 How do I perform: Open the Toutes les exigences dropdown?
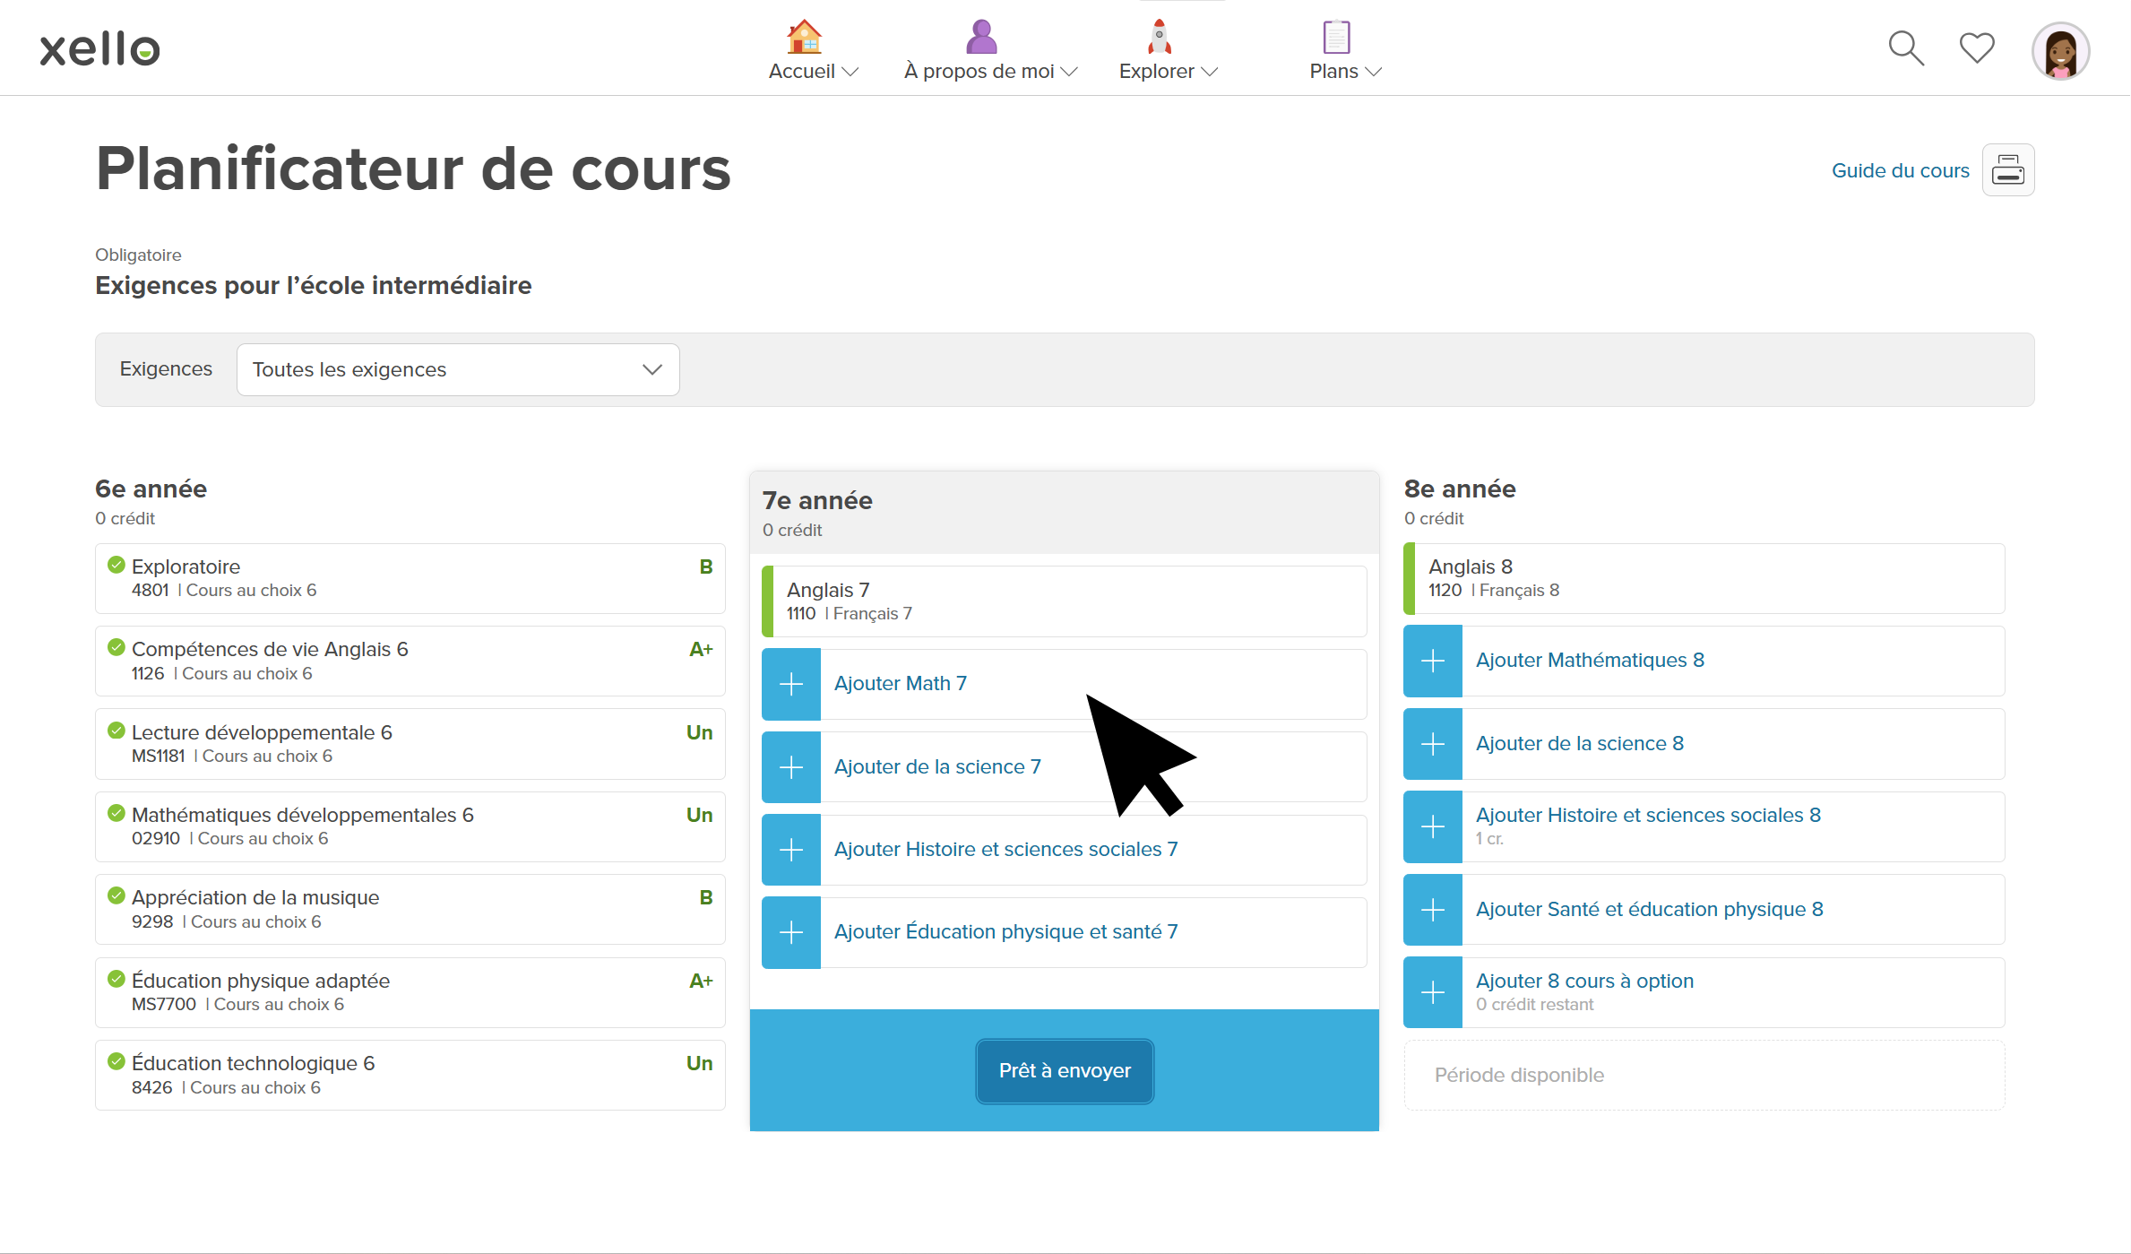(x=457, y=369)
